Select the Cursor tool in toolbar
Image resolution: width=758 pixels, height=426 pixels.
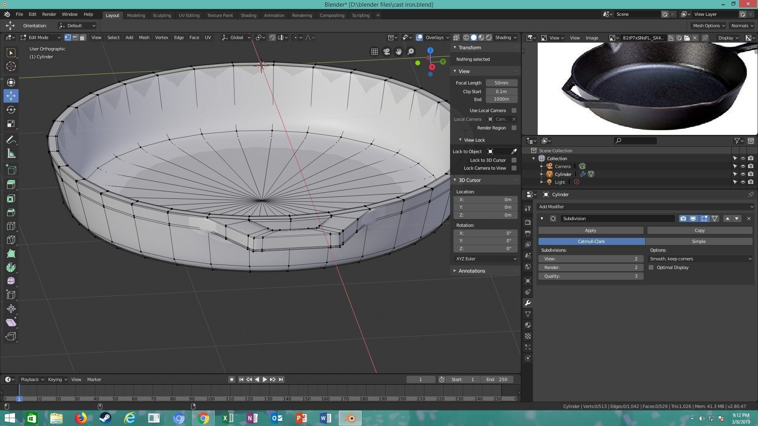(11, 66)
